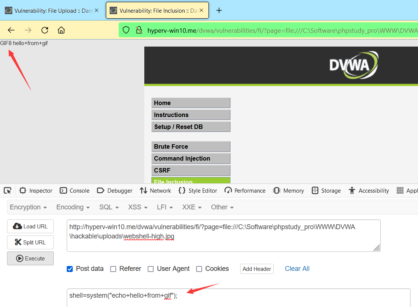
Task: Click the Performance gauge icon
Action: pos(228,191)
